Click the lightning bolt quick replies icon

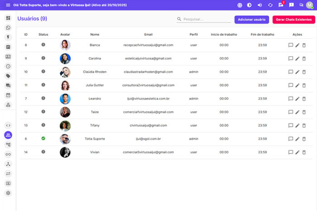pyautogui.click(x=8, y=38)
